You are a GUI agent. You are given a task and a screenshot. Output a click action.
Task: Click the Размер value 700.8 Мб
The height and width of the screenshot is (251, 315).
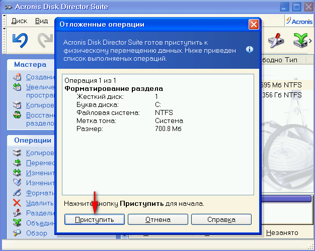(x=168, y=129)
